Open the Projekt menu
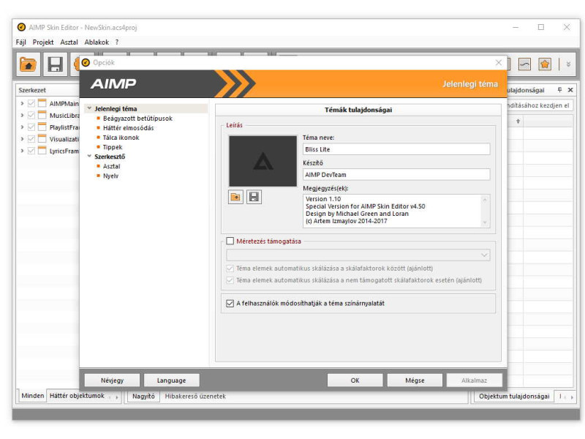 [43, 42]
